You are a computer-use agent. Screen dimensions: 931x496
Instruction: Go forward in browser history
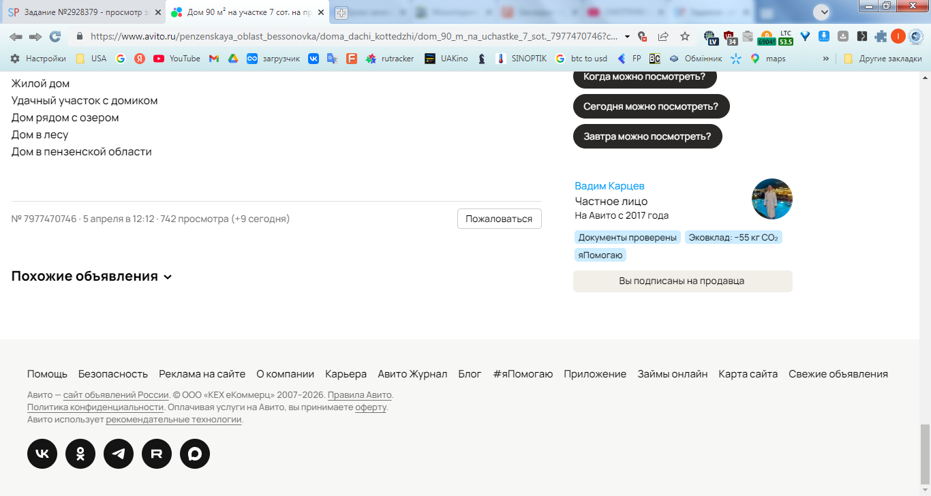point(35,36)
